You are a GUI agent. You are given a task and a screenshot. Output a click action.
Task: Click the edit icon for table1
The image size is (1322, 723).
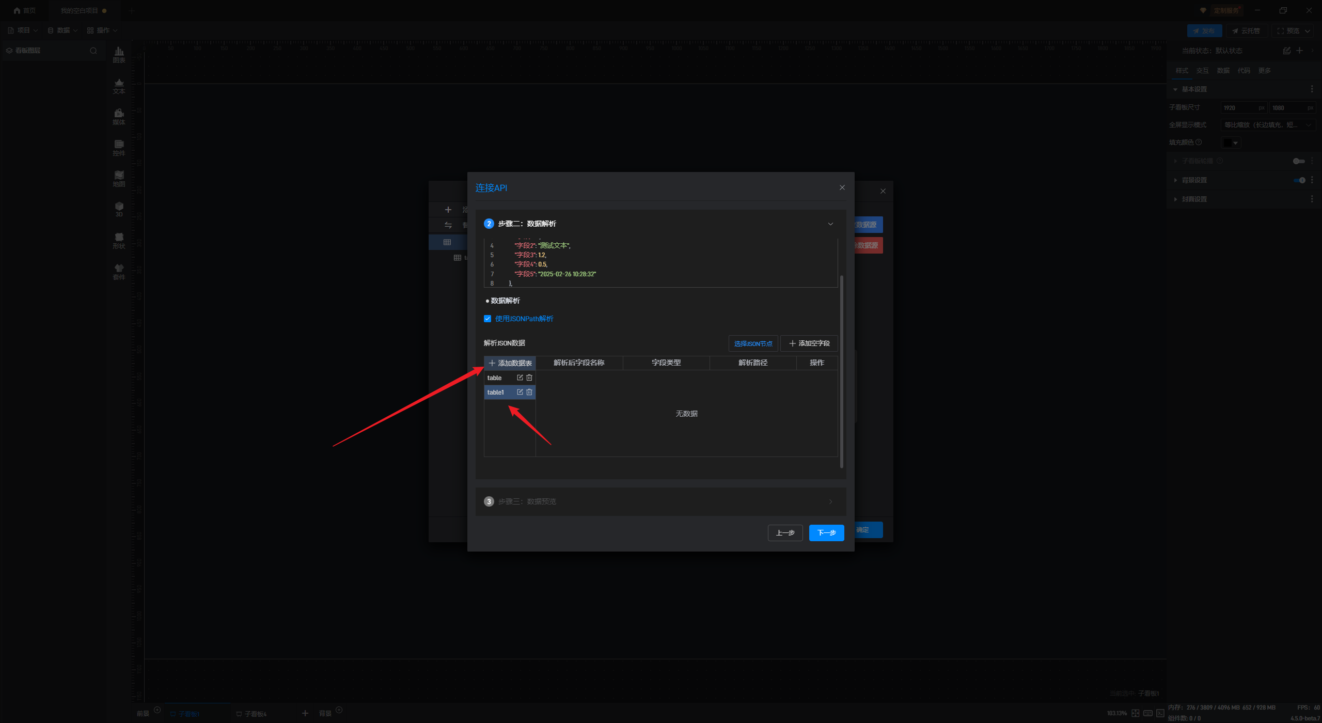coord(520,392)
